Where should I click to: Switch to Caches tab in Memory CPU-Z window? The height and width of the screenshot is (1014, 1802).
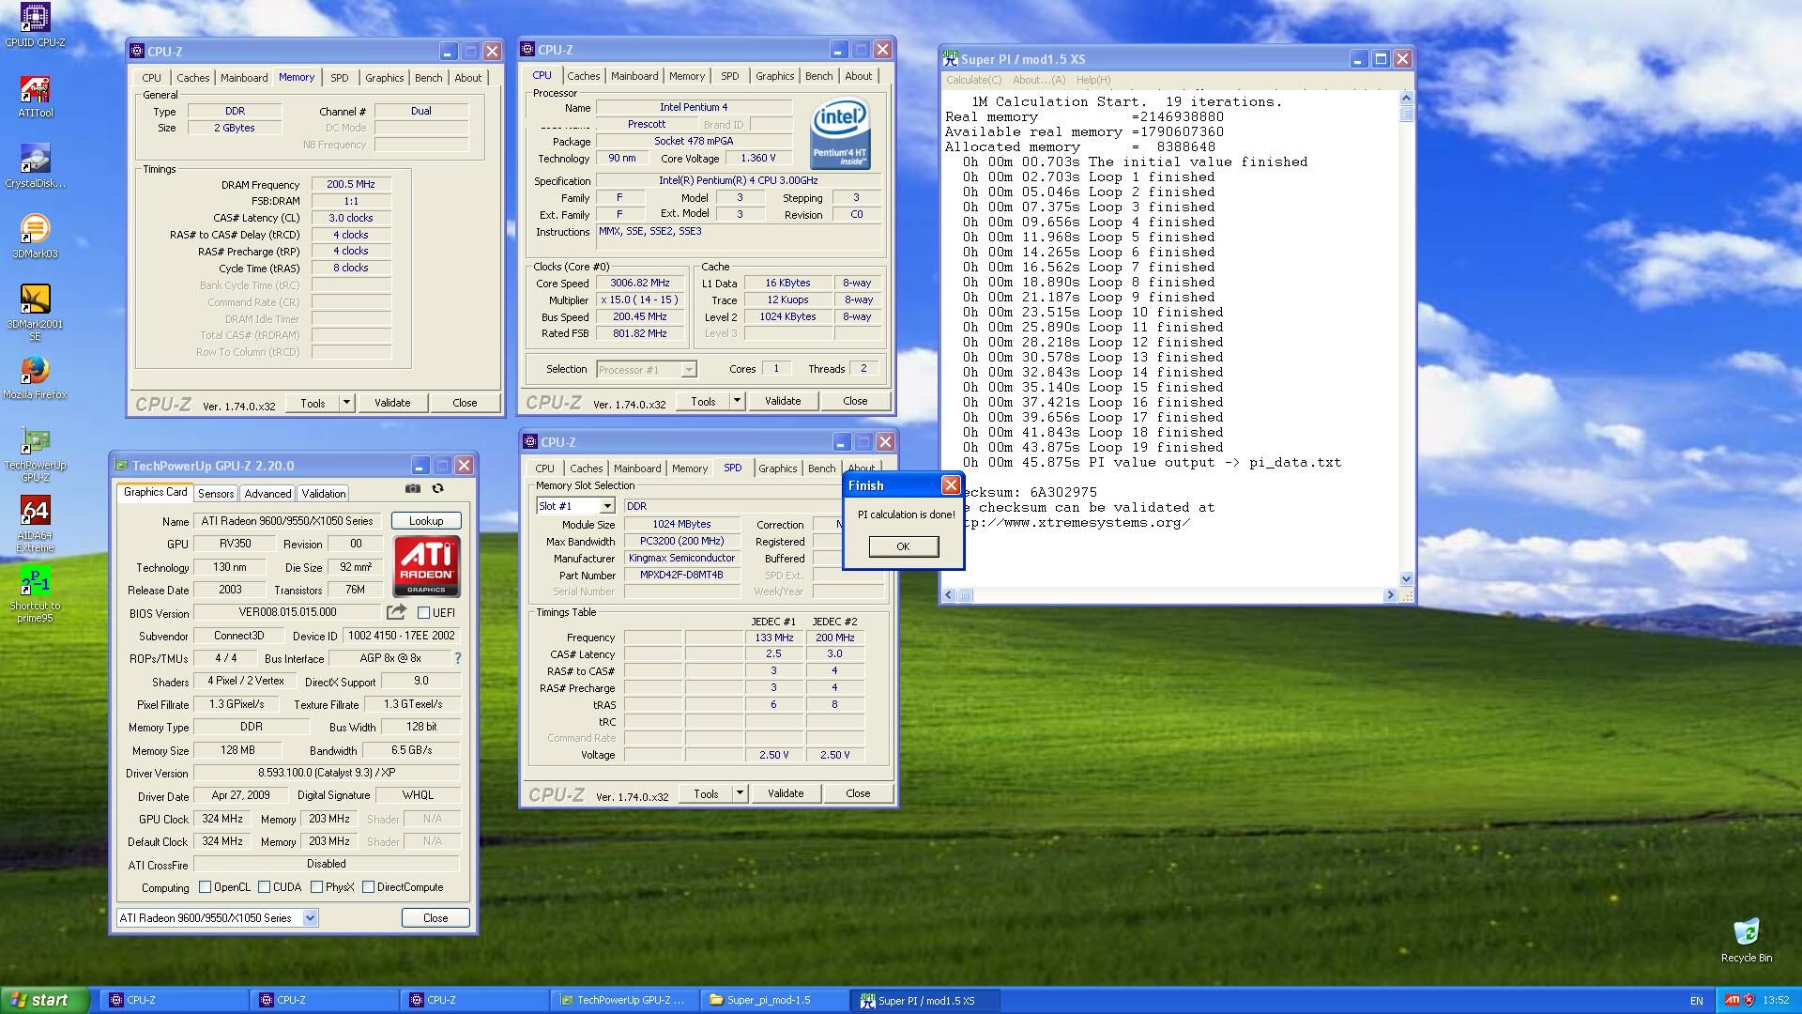[192, 78]
